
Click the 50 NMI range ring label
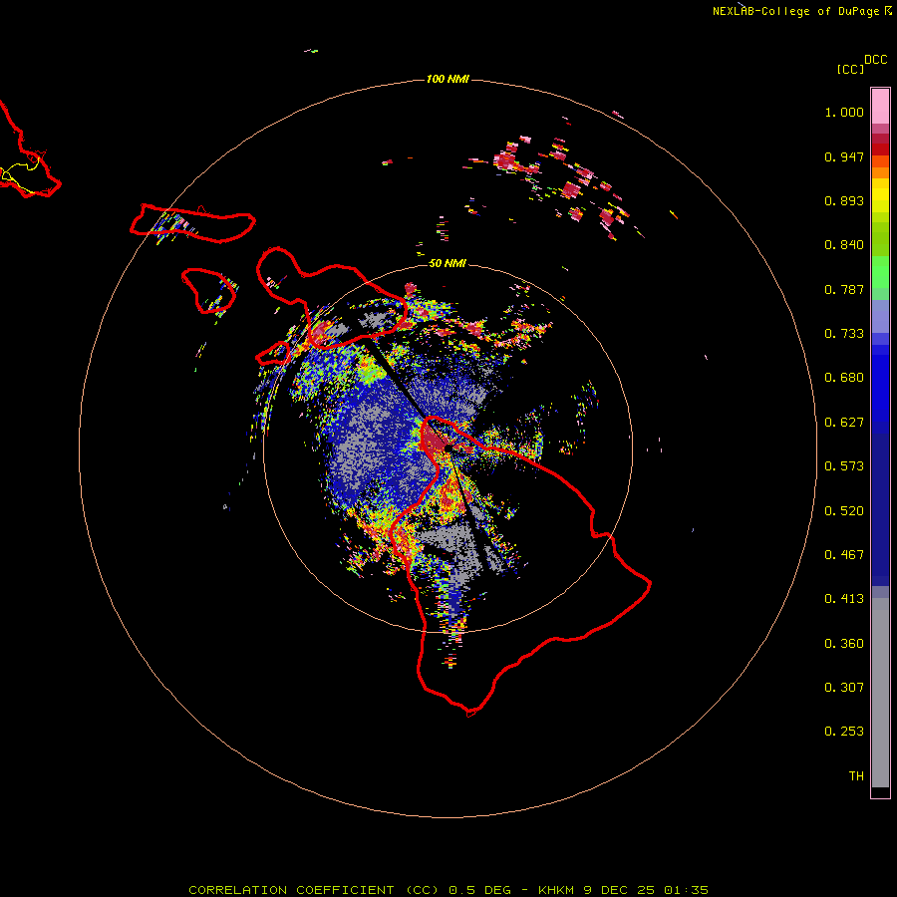[448, 263]
